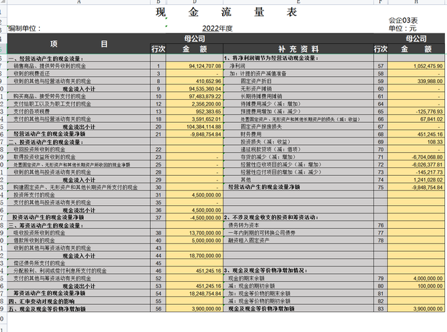
Task: Select 支付给职工以及为职工支付的现金 label
Action: [x=52, y=104]
